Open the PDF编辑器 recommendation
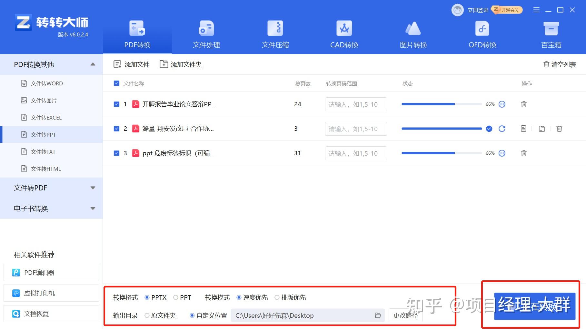This screenshot has height=329, width=586. [x=51, y=273]
